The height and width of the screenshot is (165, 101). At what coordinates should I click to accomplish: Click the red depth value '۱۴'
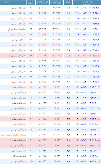[31, 18]
